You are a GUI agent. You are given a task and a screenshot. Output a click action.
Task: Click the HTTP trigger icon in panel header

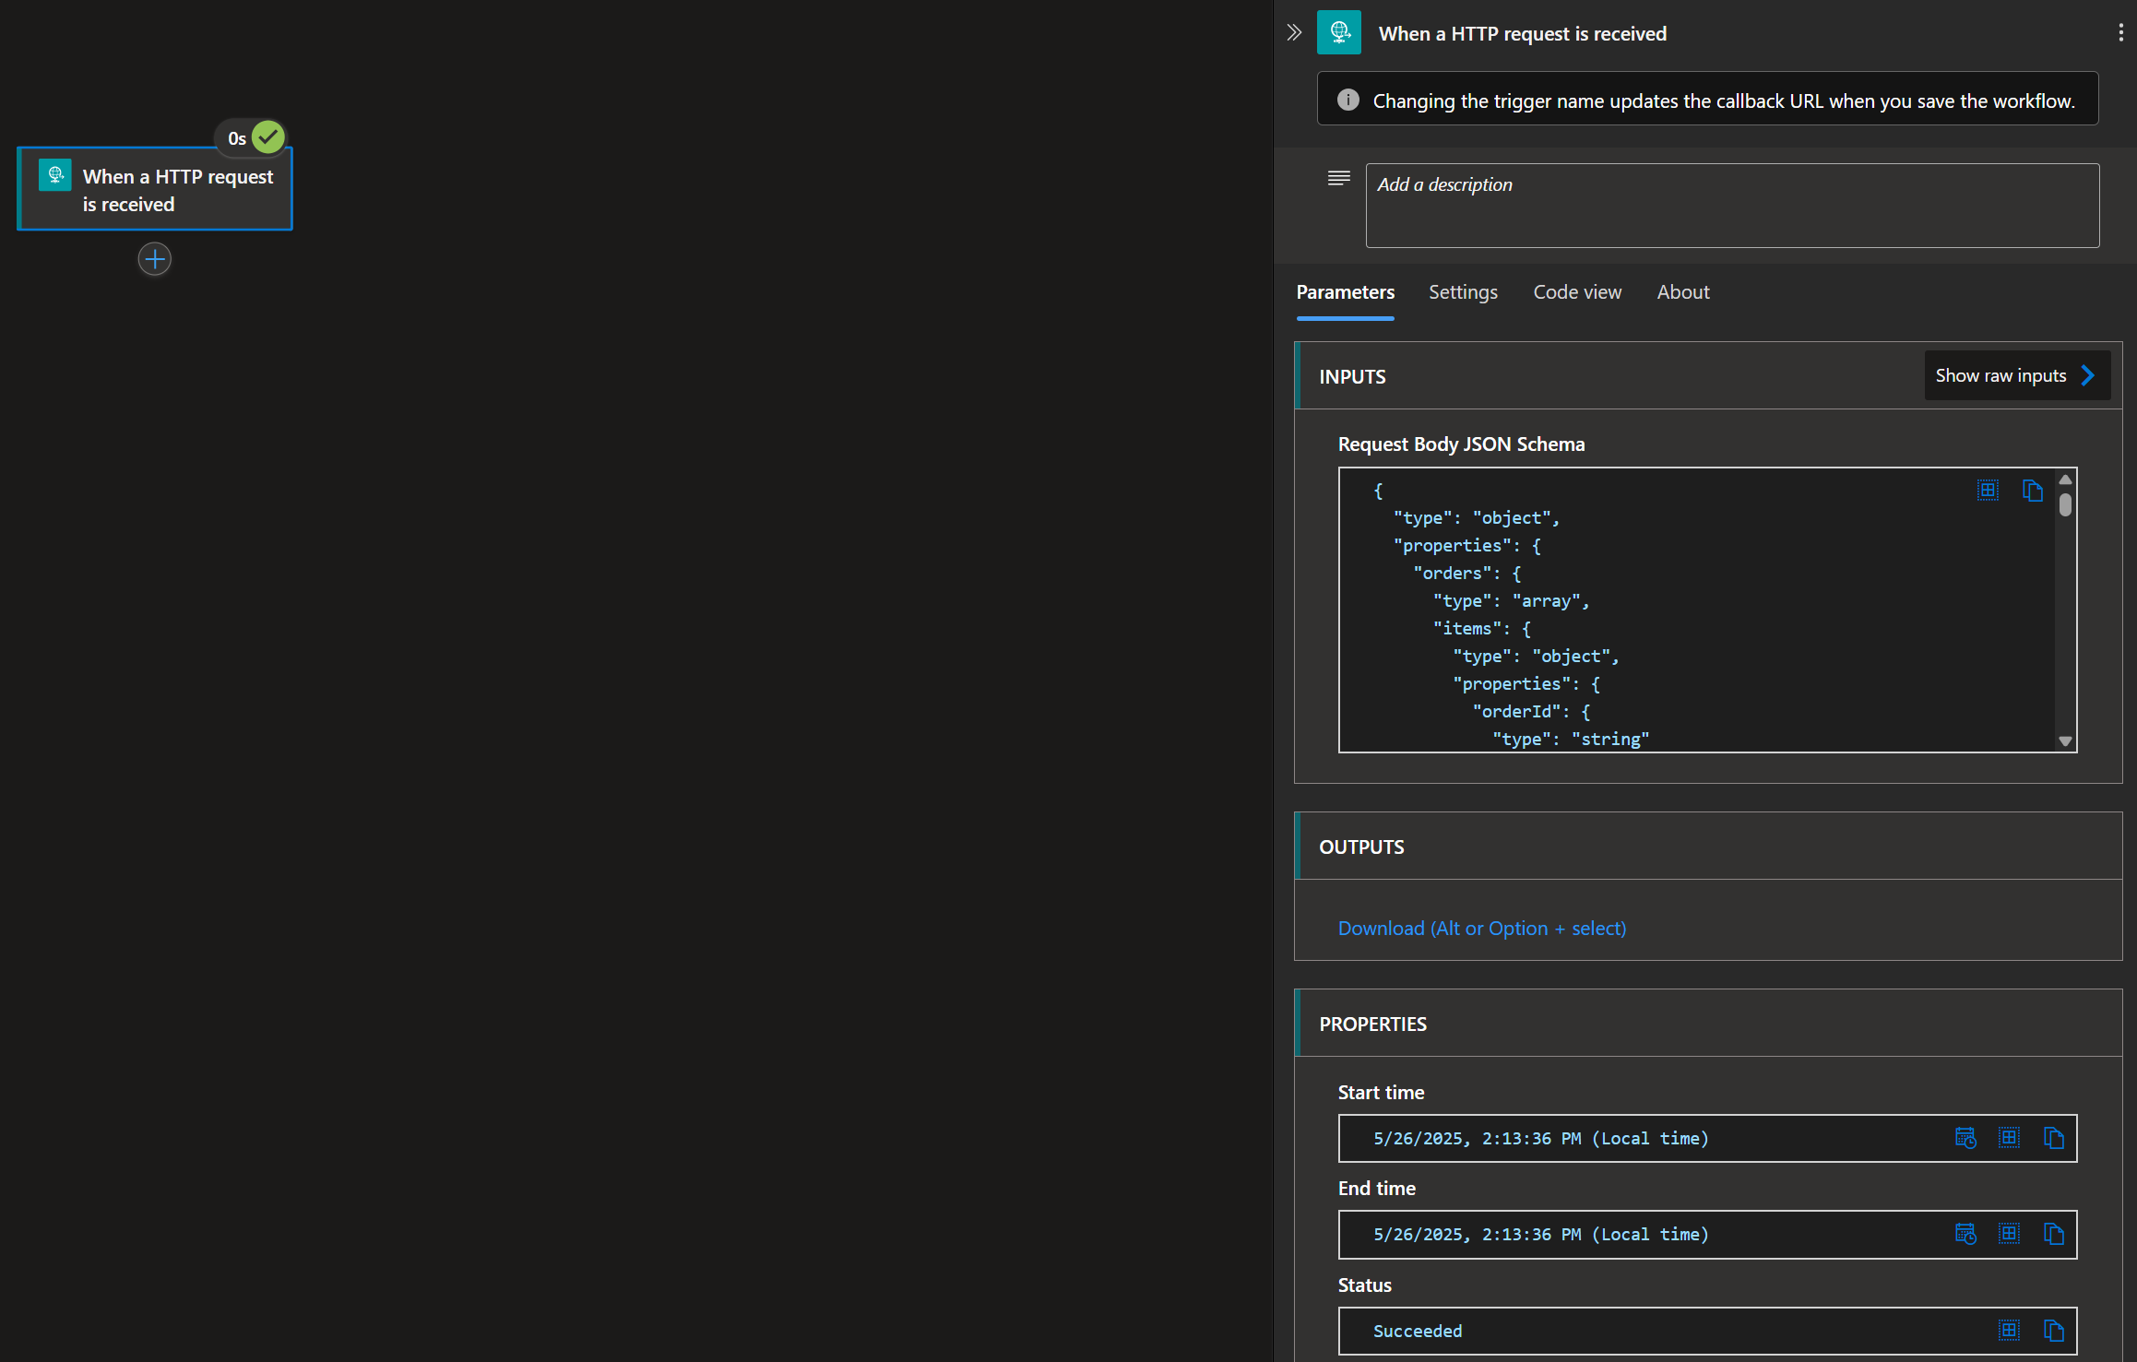[x=1339, y=33]
